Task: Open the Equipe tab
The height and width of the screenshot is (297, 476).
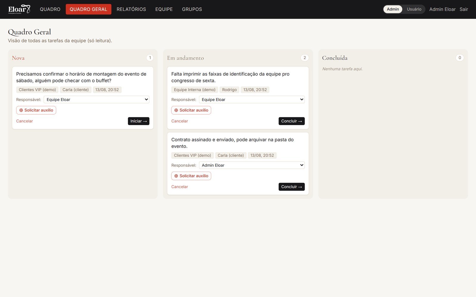Action: pyautogui.click(x=164, y=9)
